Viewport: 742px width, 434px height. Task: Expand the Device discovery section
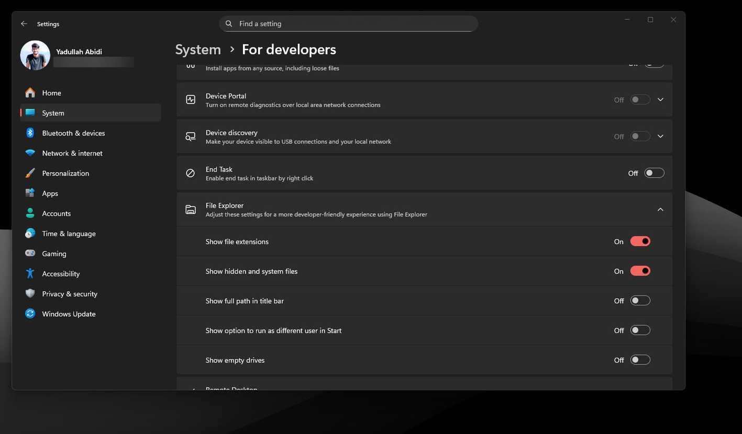[x=660, y=136]
